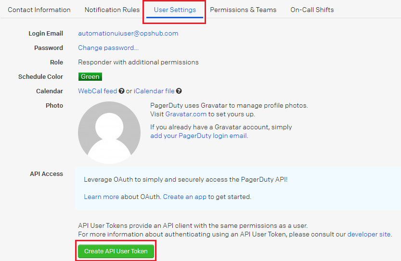
Task: Click the Create an app link
Action: [184, 197]
